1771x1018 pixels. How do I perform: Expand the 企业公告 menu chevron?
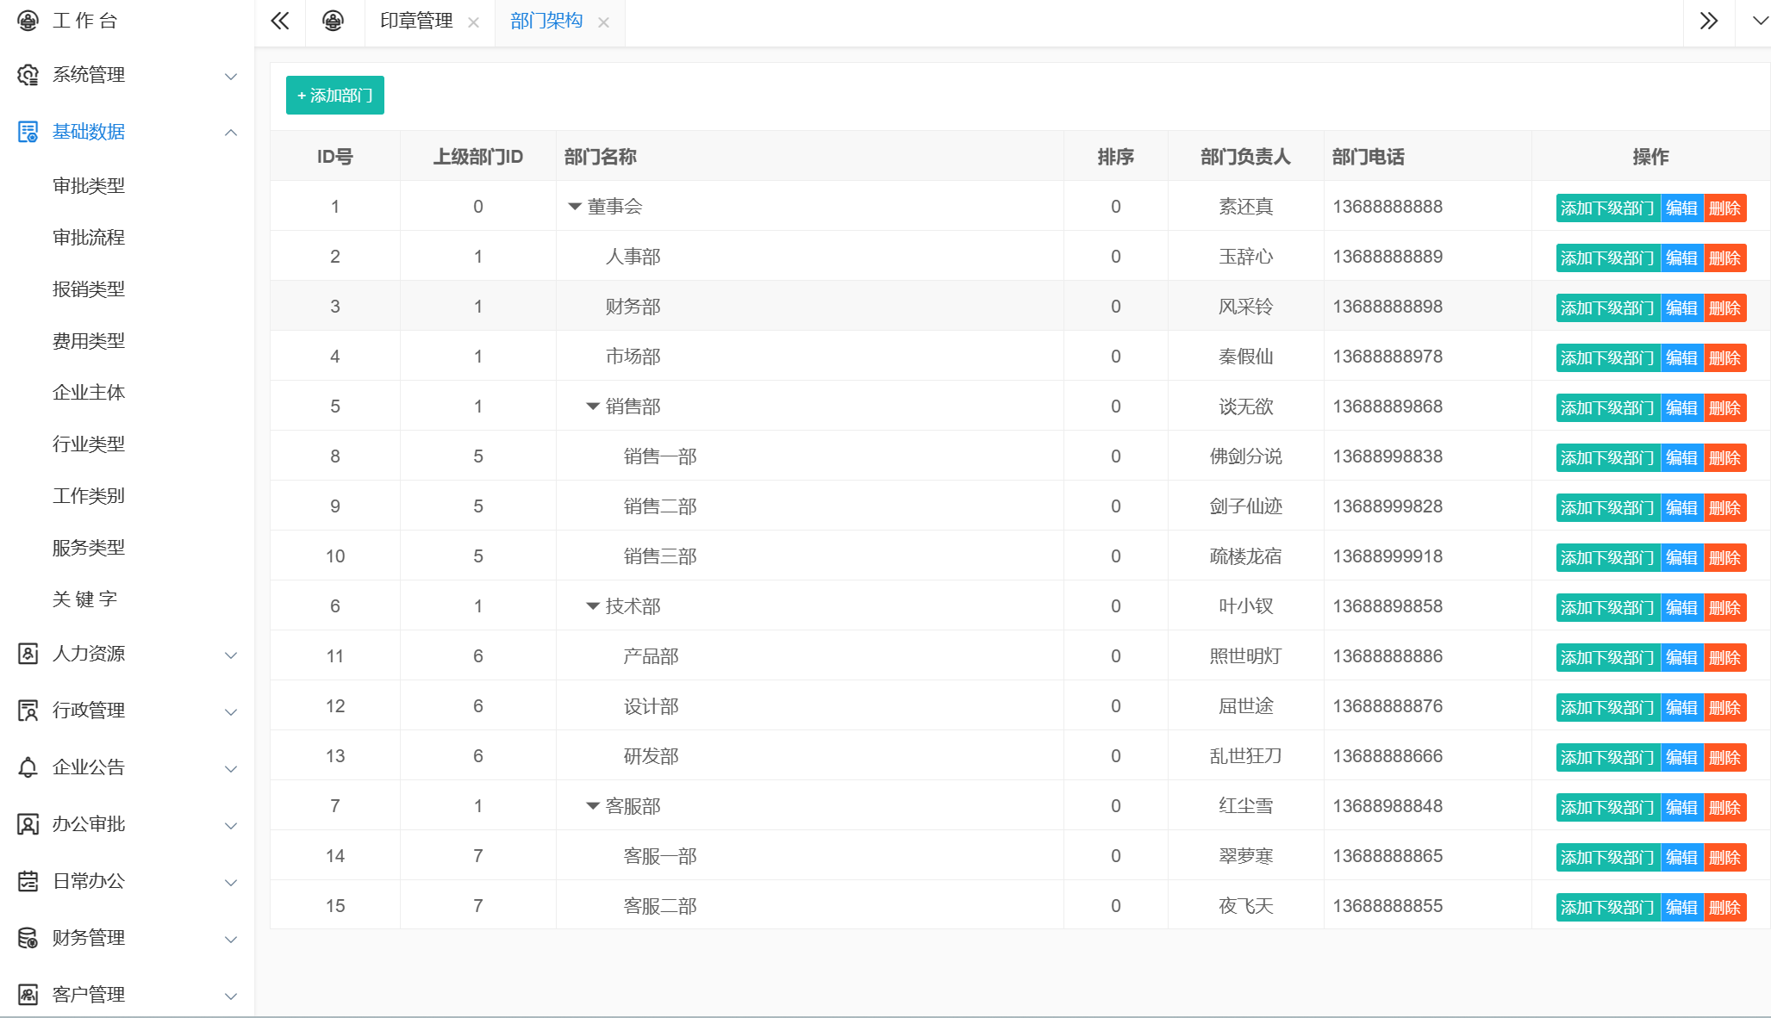pos(231,769)
